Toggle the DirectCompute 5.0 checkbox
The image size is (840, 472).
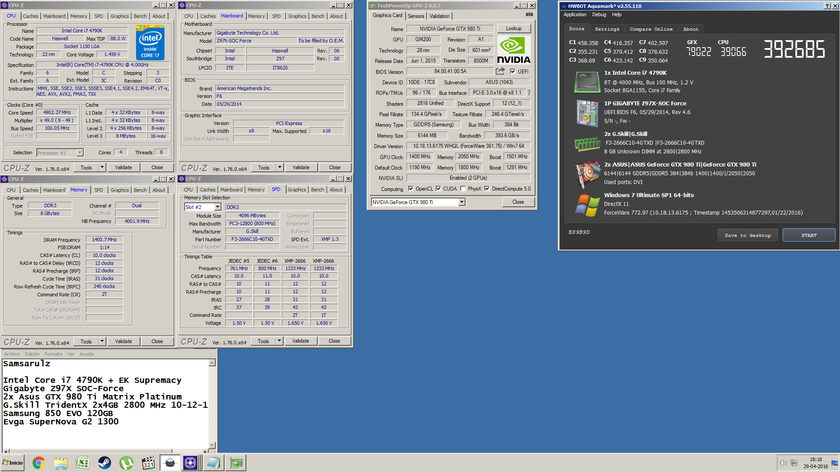pos(486,189)
